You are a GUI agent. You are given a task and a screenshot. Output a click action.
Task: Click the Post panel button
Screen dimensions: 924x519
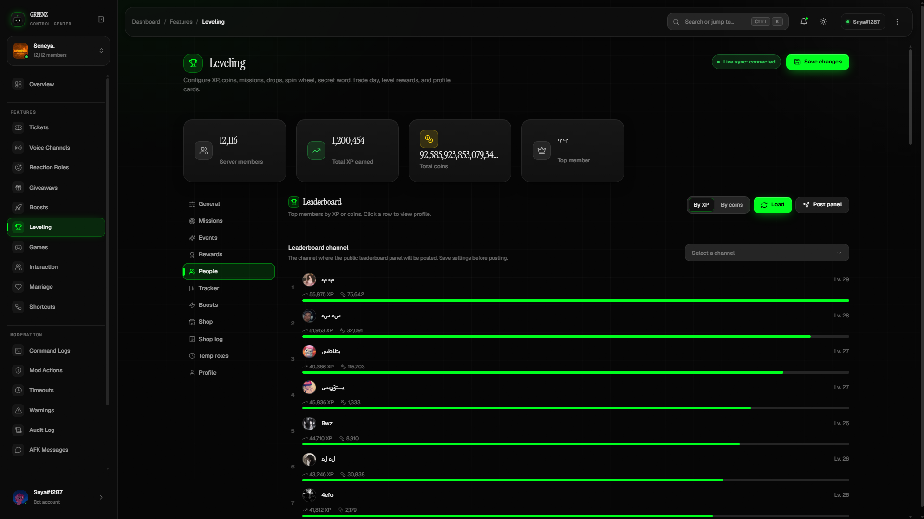[x=822, y=205]
